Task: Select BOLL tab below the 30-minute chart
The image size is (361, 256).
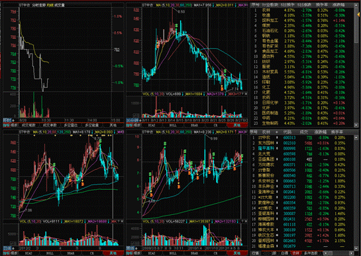Action: coord(173,126)
